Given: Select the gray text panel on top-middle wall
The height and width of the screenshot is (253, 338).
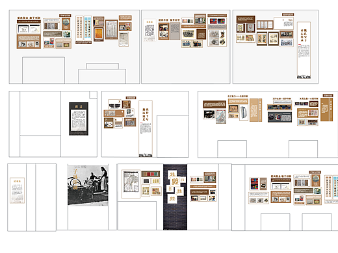Looking at the screenshot, I should (175, 31).
